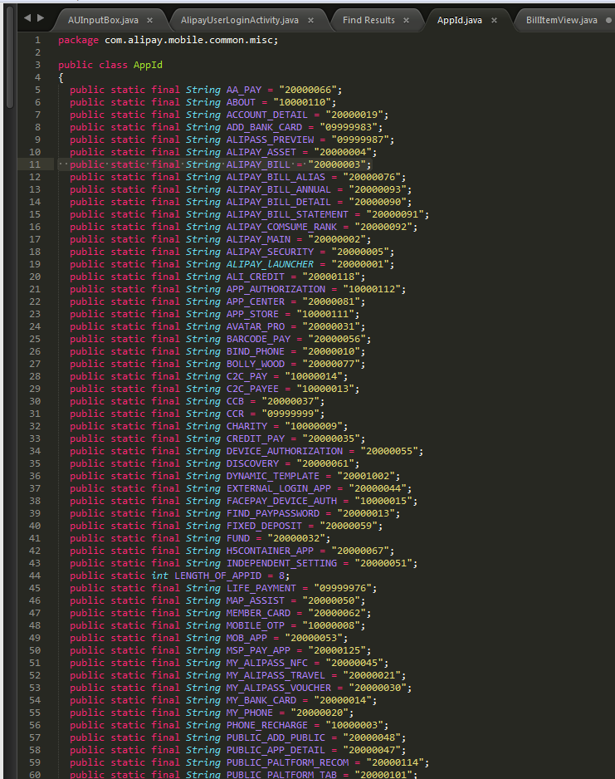Viewport: 615px width, 779px height.
Task: Click the ALIPAY_SECURITY constant
Action: tap(270, 252)
